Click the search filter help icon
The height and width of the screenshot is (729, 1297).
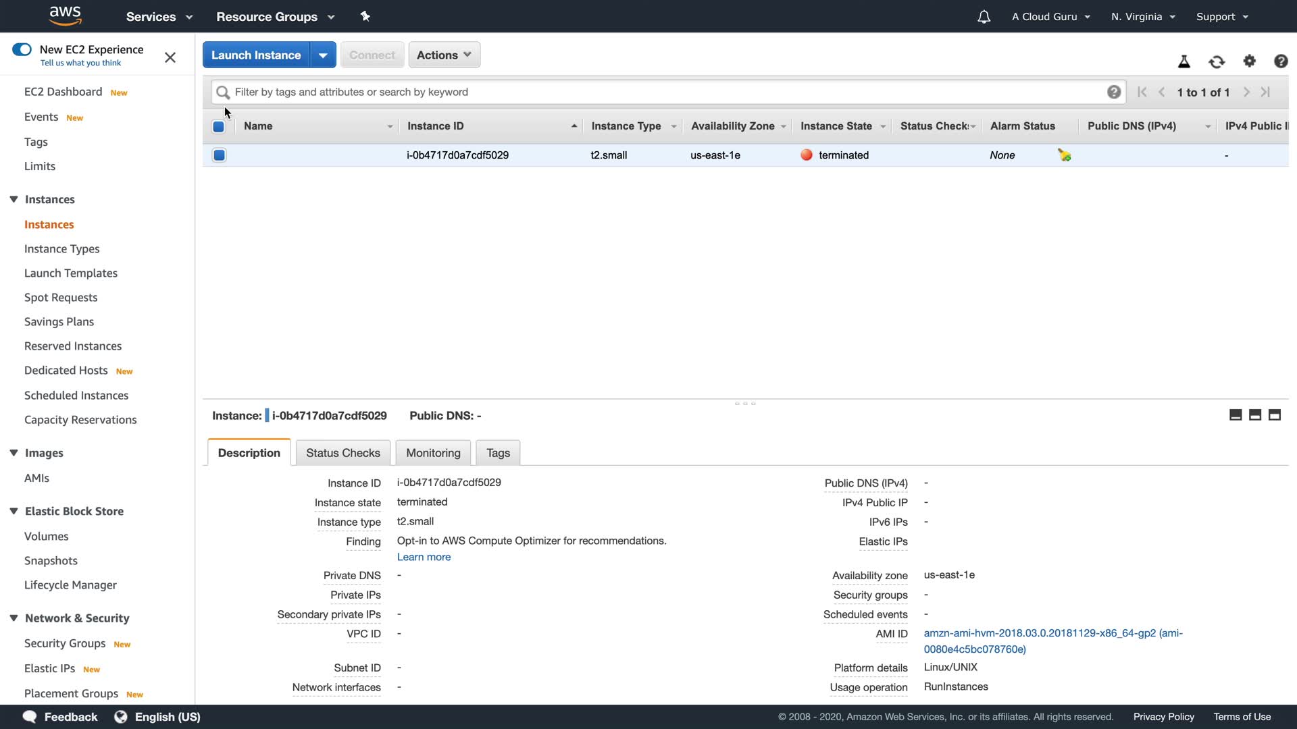point(1114,92)
